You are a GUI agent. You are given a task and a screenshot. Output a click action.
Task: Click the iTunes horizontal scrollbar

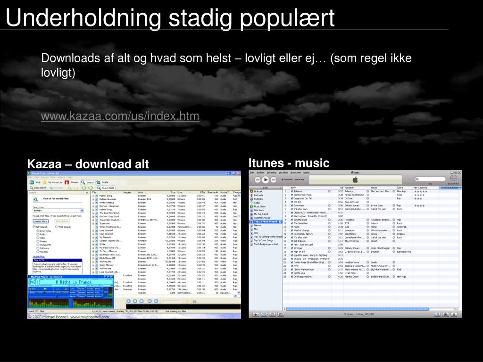358,309
